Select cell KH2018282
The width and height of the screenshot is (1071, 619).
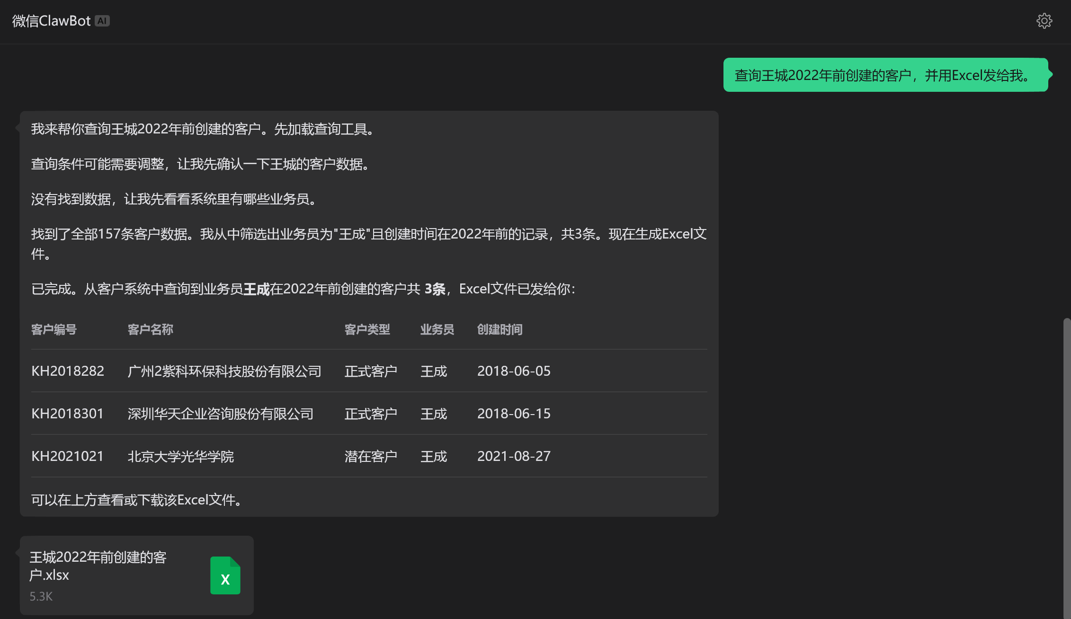click(x=68, y=371)
